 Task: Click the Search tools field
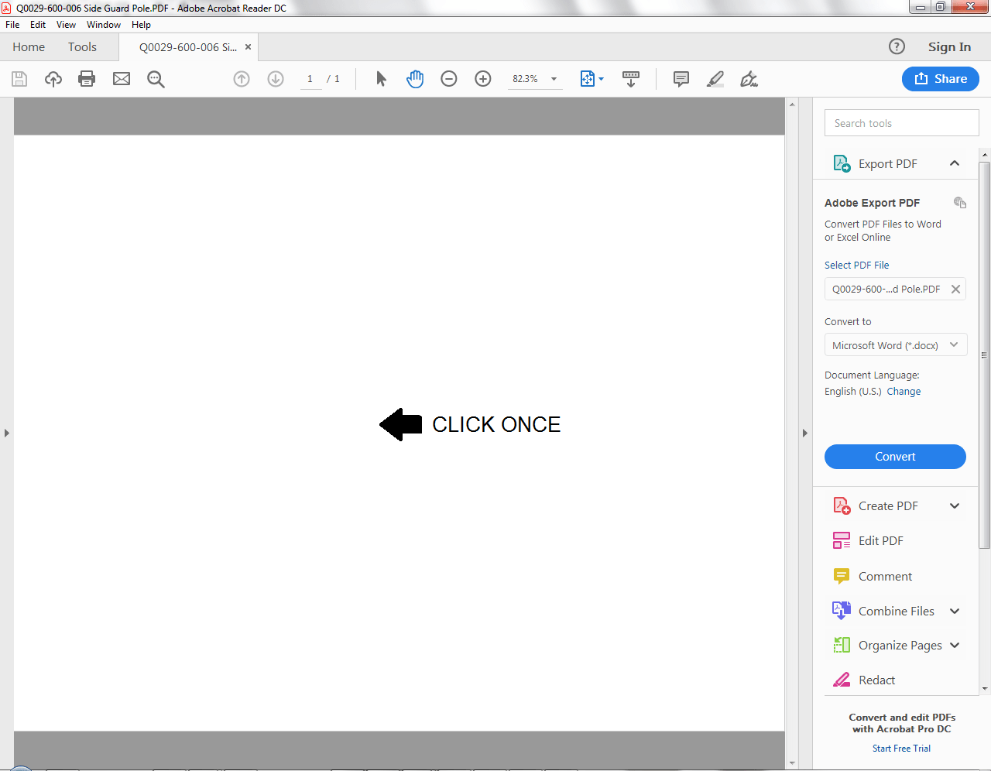click(x=901, y=123)
